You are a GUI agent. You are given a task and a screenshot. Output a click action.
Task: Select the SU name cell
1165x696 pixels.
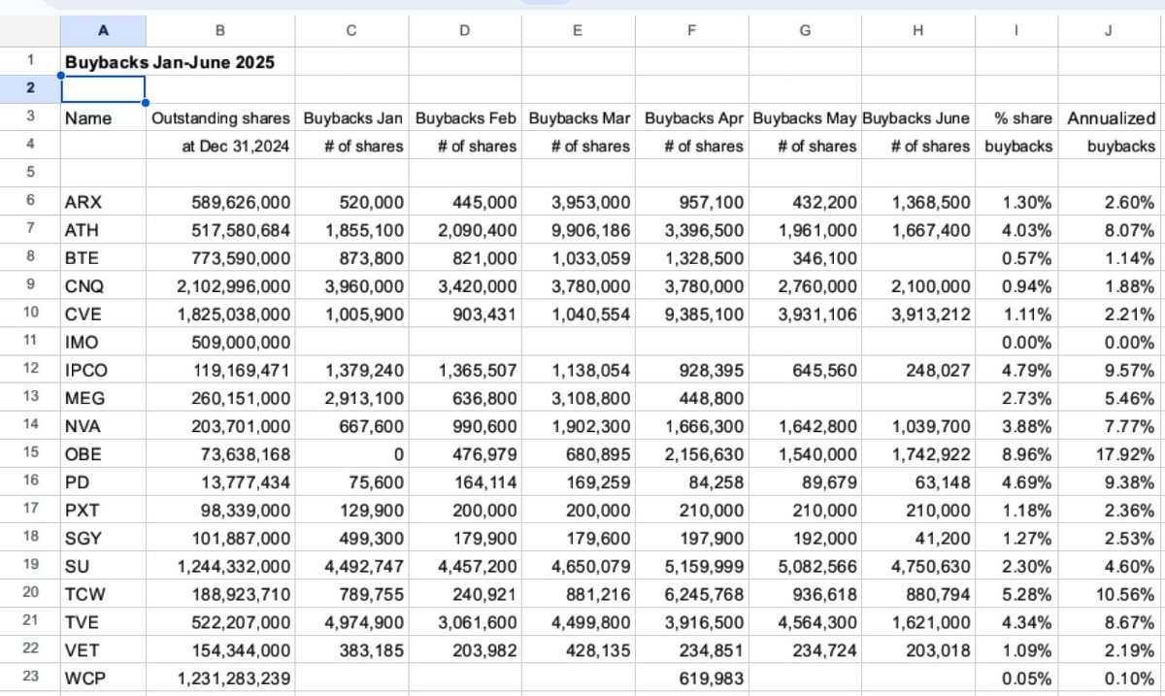click(x=104, y=566)
